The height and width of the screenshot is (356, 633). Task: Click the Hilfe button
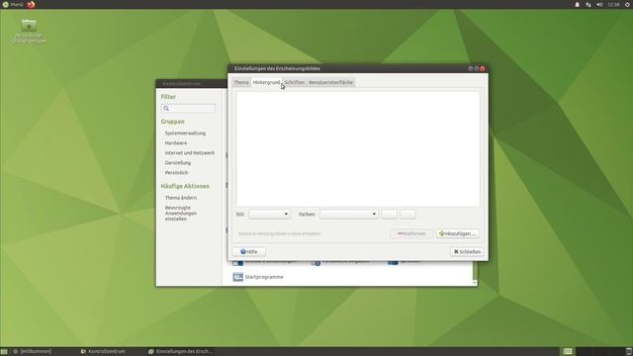click(249, 251)
